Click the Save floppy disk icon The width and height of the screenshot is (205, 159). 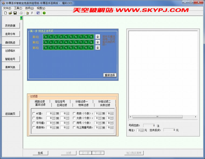point(15,13)
